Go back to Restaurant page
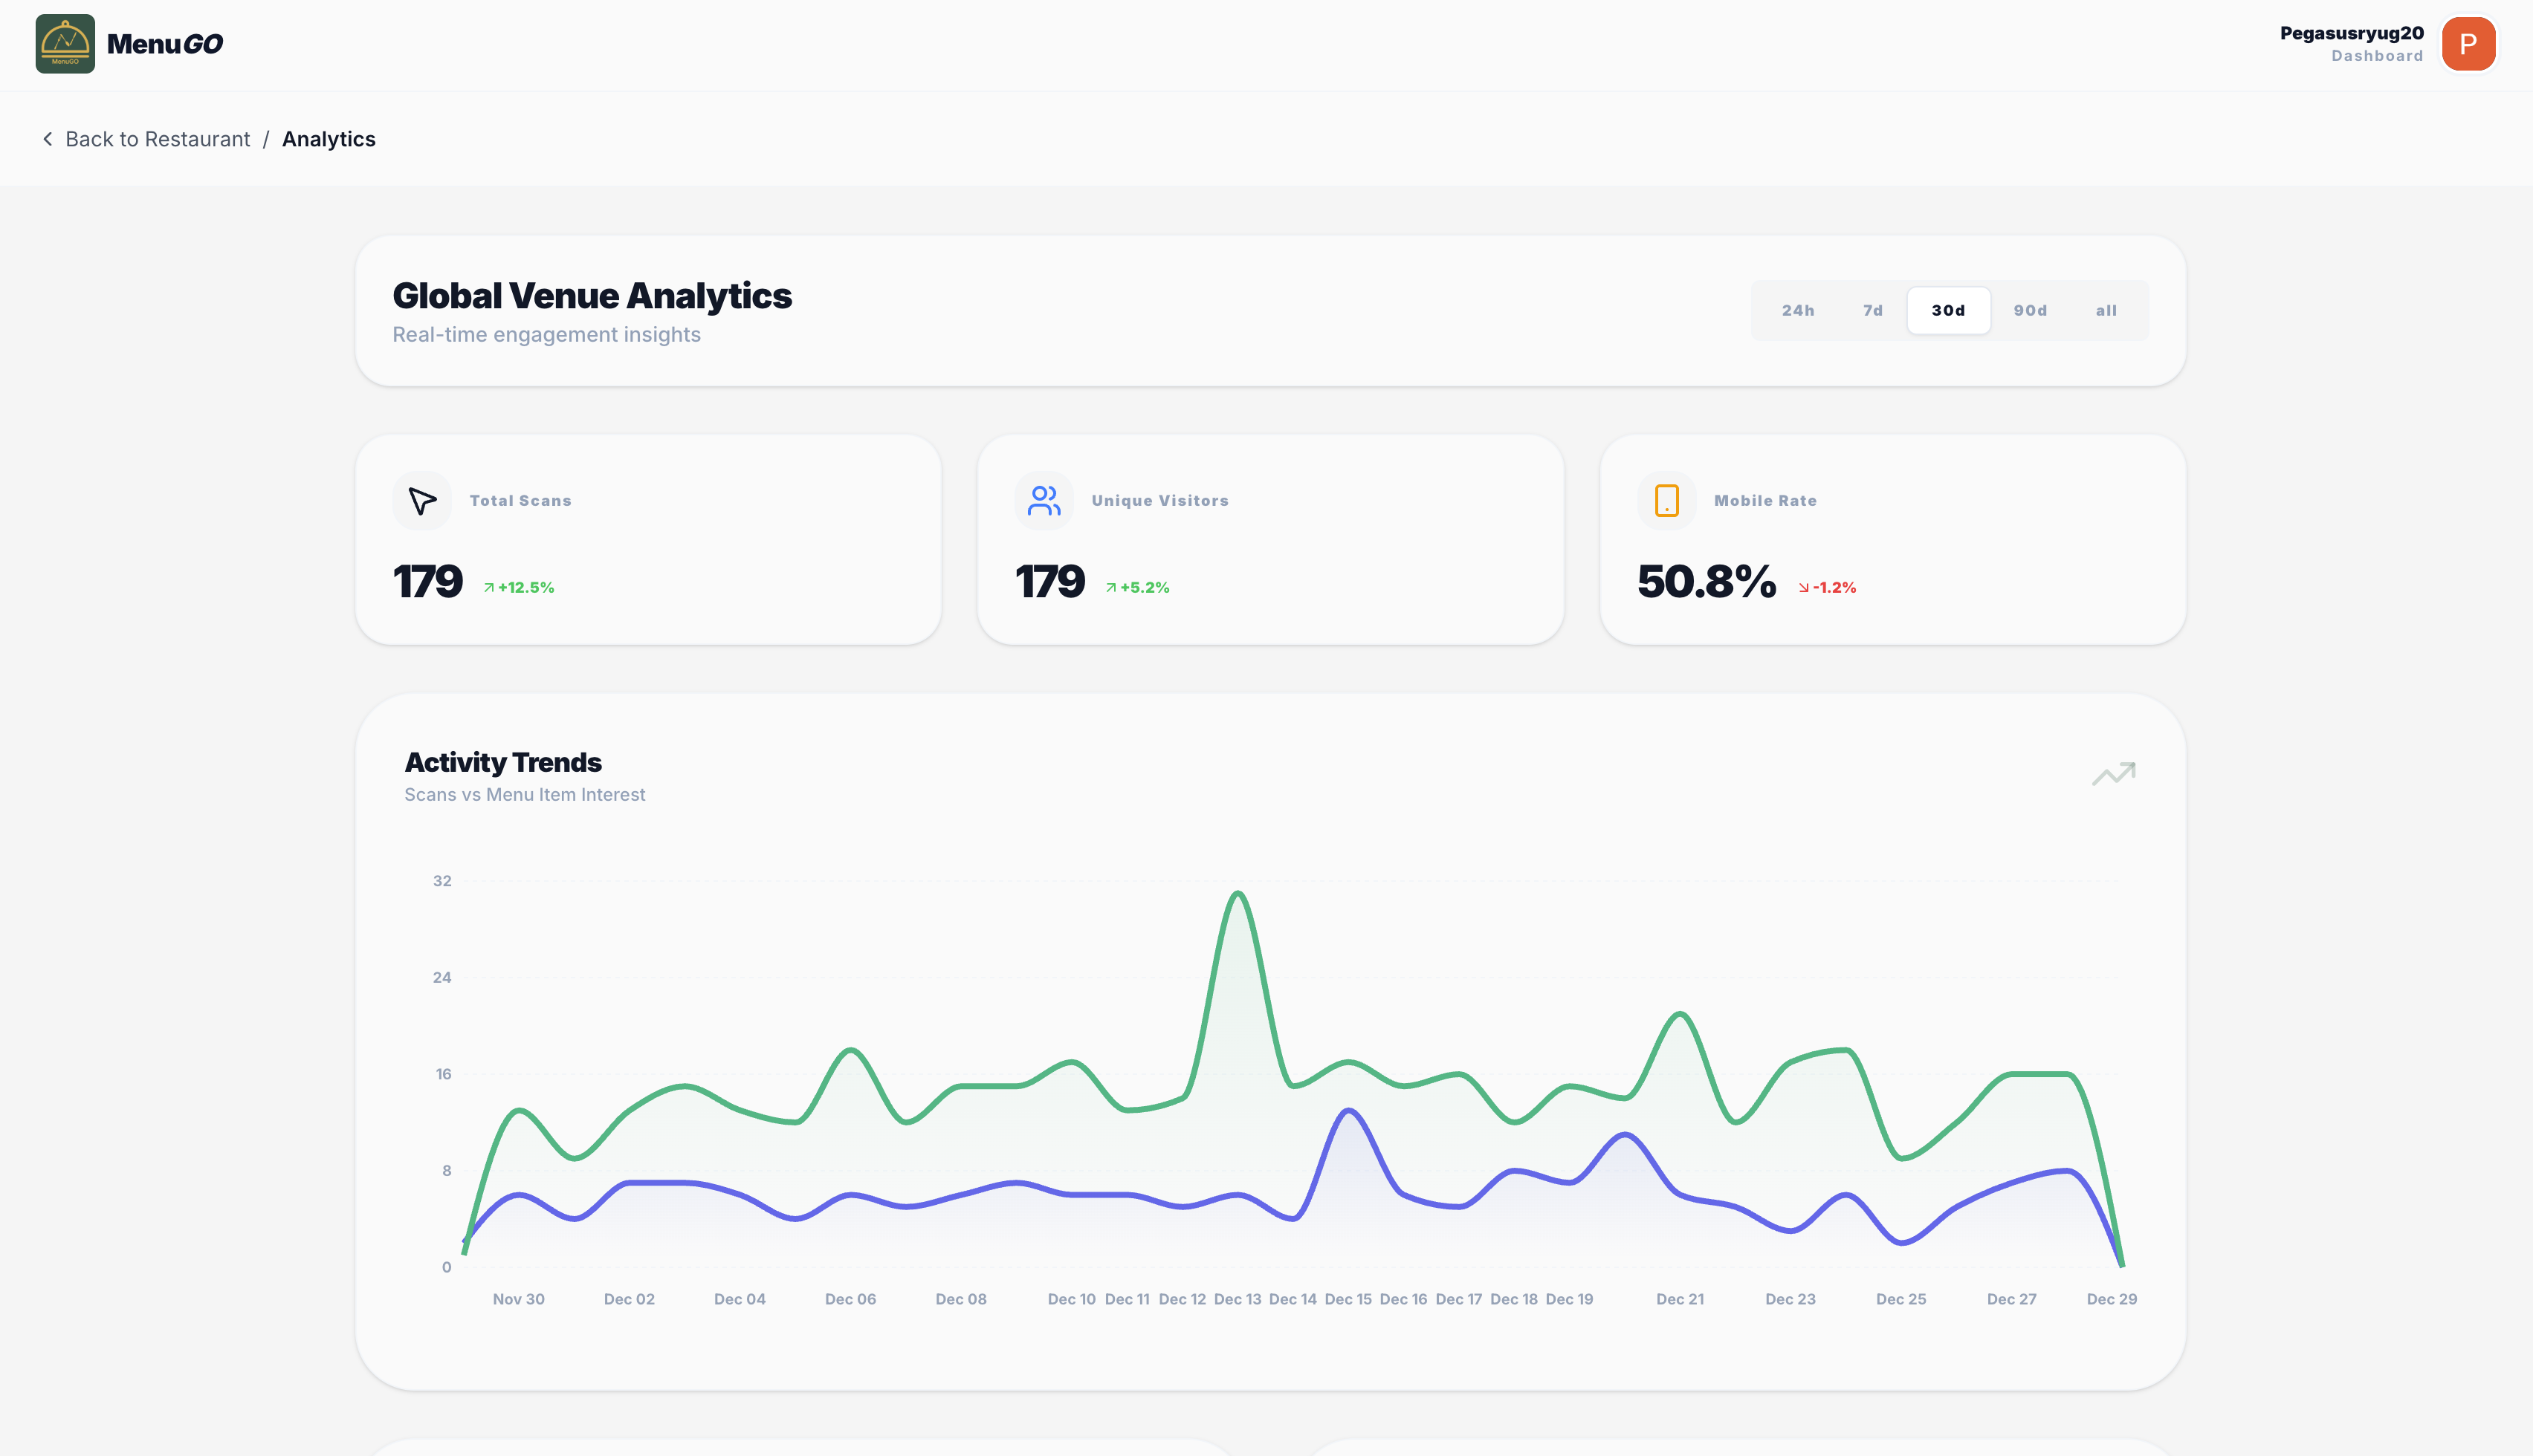2533x1456 pixels. click(157, 139)
